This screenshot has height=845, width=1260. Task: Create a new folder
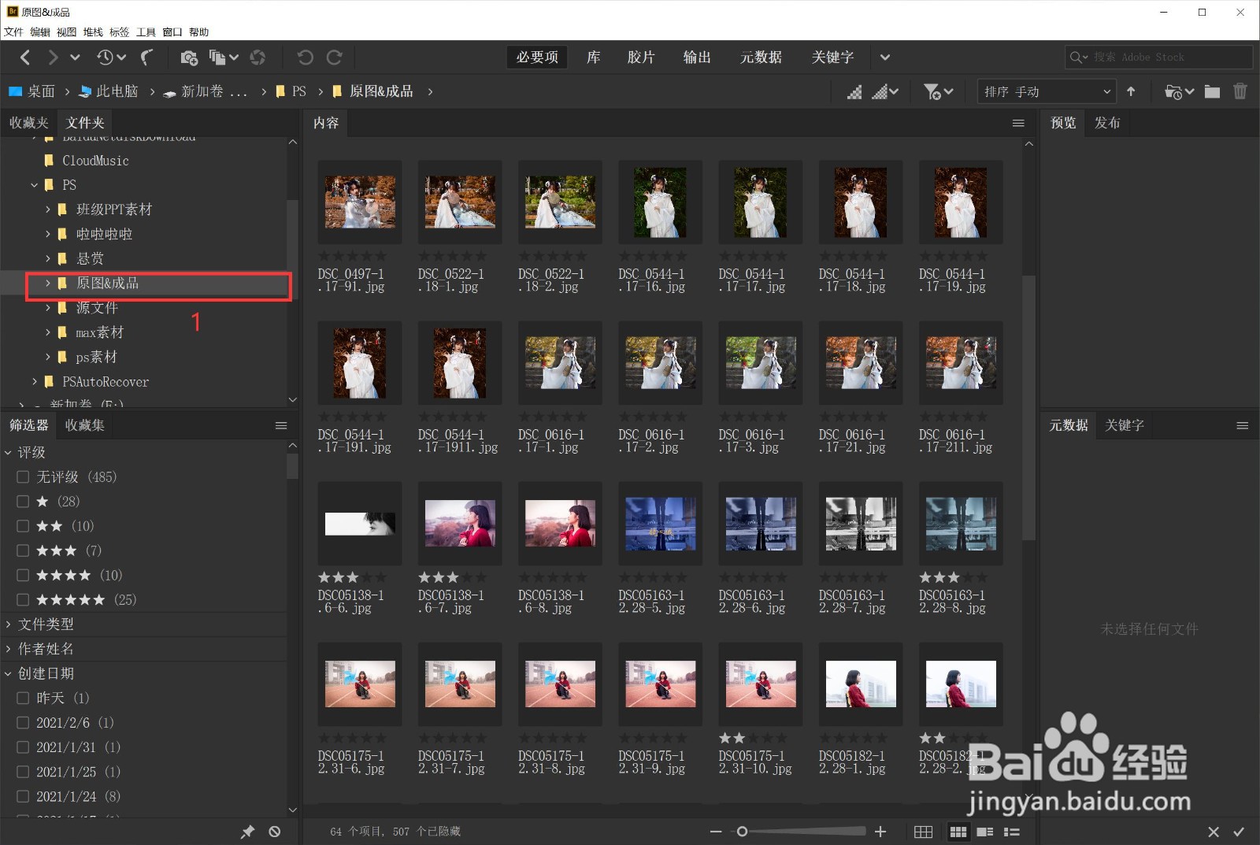[x=1213, y=92]
